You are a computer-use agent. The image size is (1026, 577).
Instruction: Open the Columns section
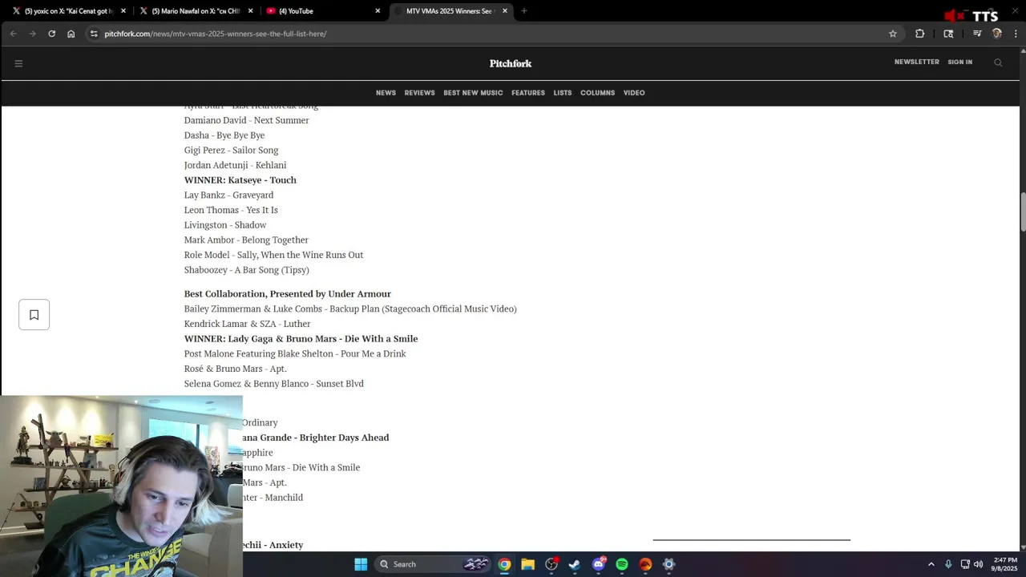click(597, 93)
